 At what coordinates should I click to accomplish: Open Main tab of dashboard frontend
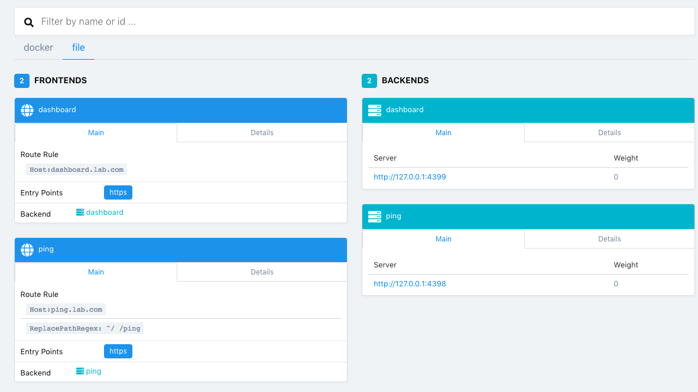click(96, 132)
